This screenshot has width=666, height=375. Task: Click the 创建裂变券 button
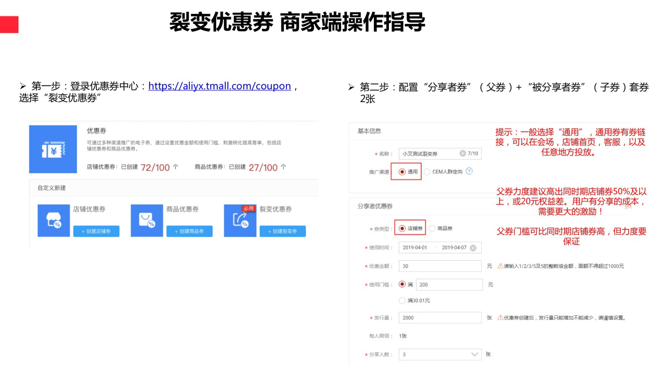(283, 231)
